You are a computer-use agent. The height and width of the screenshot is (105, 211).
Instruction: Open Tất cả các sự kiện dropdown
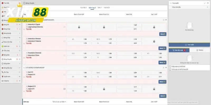[59, 102]
